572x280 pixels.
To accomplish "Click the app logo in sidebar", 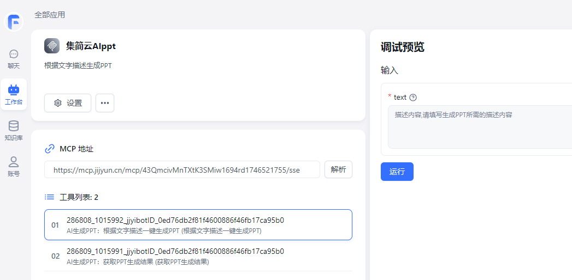I will [14, 22].
